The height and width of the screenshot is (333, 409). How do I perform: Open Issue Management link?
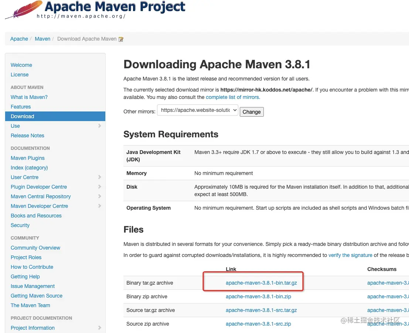[33, 286]
